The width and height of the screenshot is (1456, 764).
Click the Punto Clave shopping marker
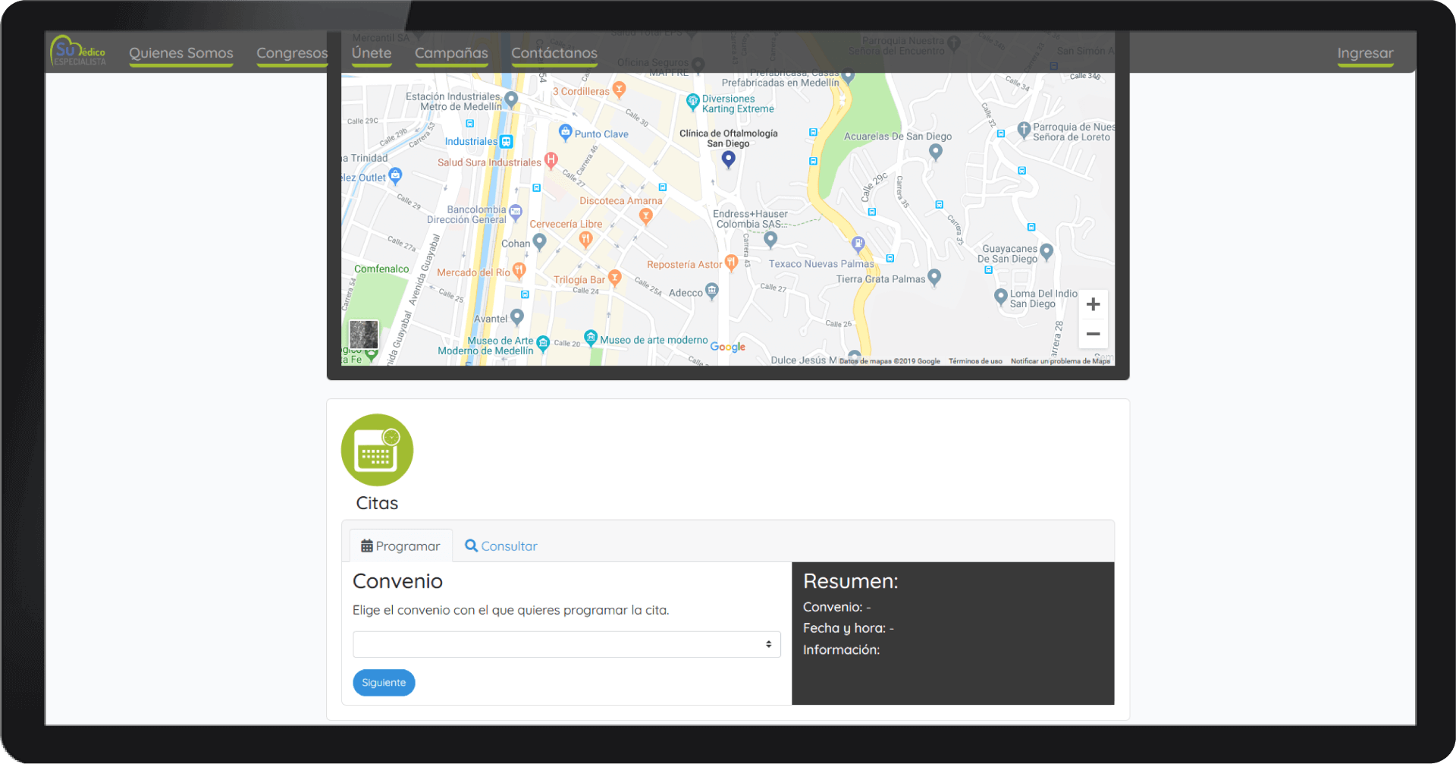click(565, 132)
